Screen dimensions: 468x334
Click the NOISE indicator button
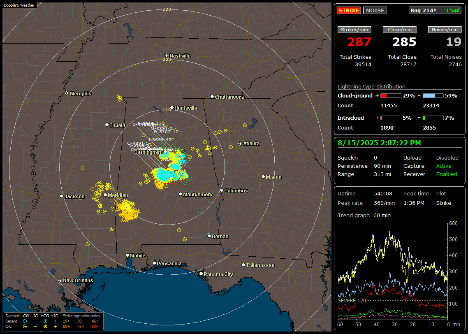375,10
